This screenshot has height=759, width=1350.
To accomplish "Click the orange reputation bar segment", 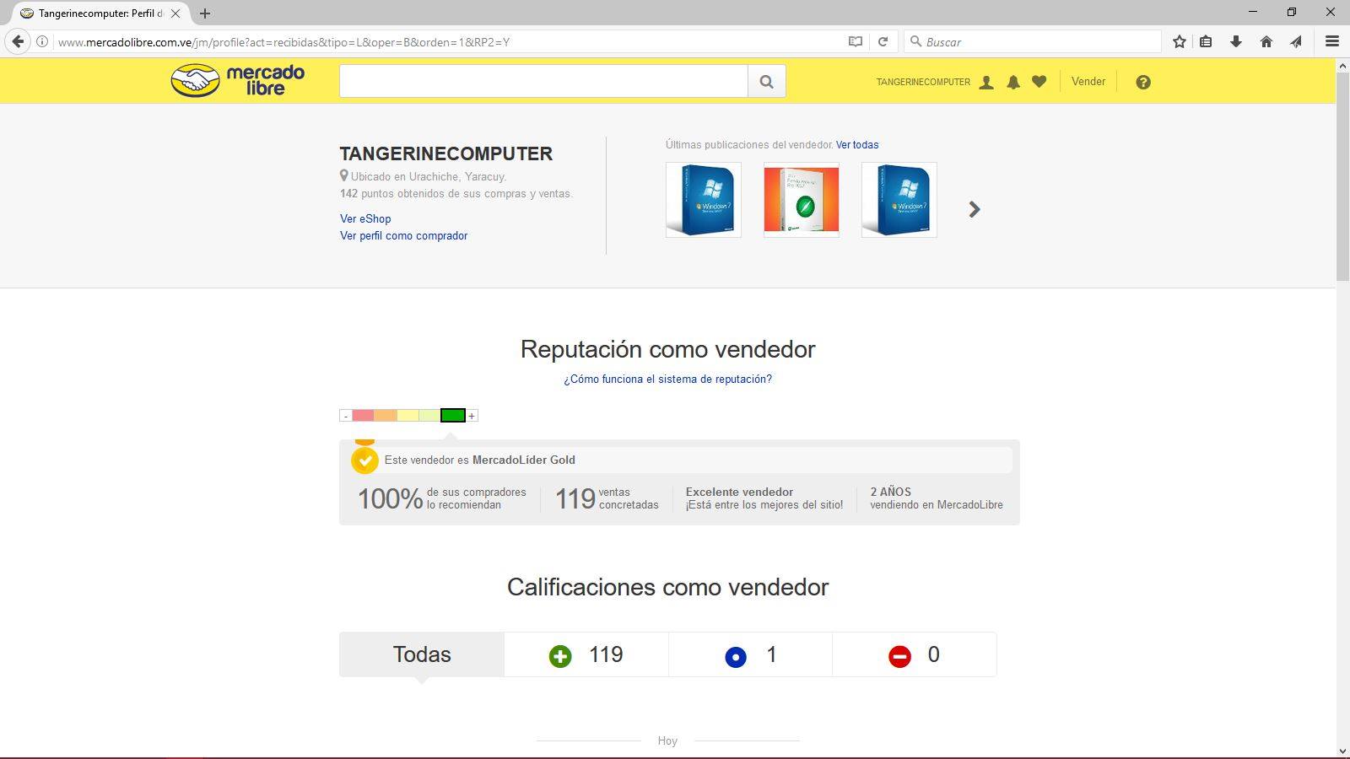I will (386, 416).
